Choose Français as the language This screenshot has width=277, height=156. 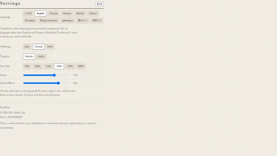[x=54, y=13]
